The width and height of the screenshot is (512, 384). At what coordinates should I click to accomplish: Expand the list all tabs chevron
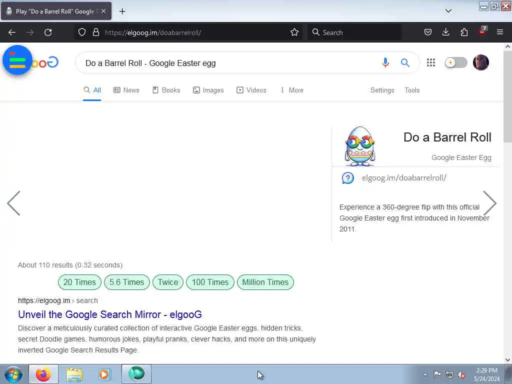(x=448, y=11)
